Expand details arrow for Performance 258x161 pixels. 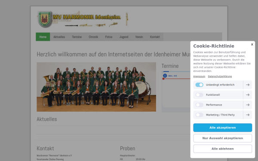248,105
